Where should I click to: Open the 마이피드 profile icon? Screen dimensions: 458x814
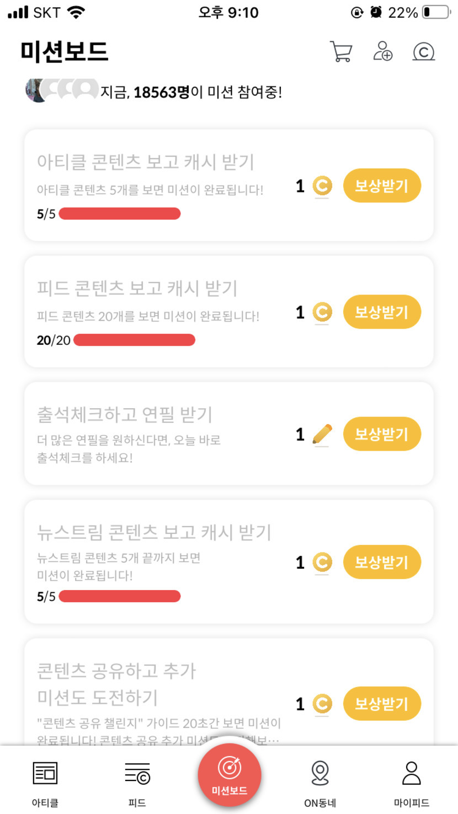pyautogui.click(x=411, y=773)
